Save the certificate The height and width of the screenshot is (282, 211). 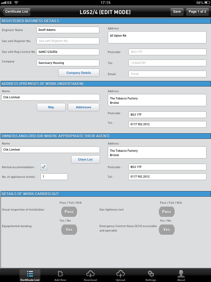tap(177, 12)
